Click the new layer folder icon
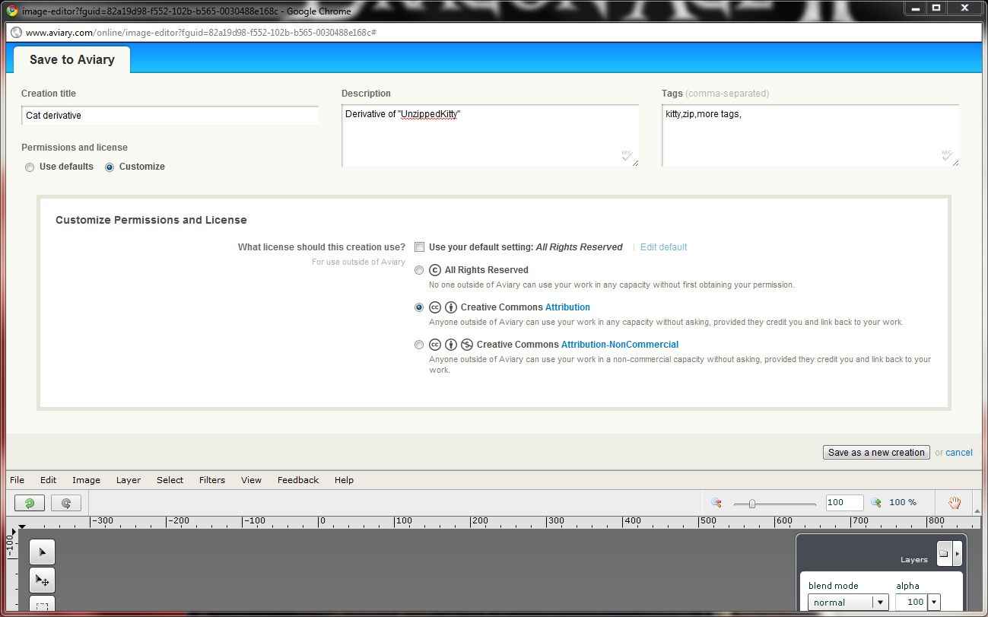This screenshot has width=988, height=617. [x=943, y=554]
